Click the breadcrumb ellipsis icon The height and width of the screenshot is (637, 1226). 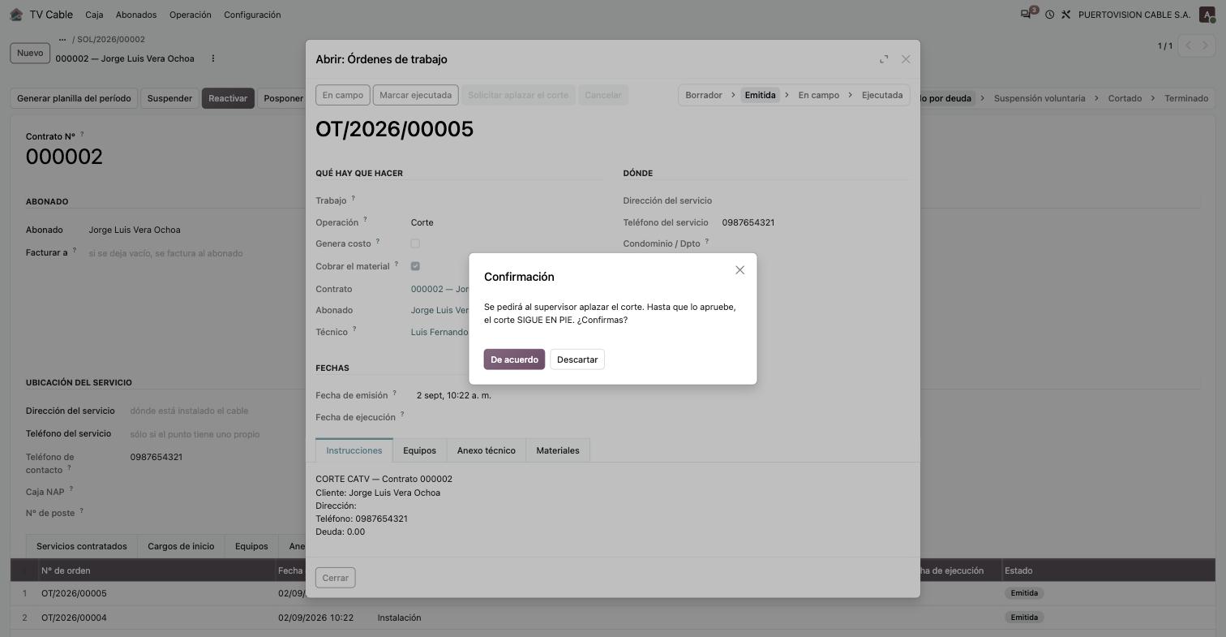62,39
